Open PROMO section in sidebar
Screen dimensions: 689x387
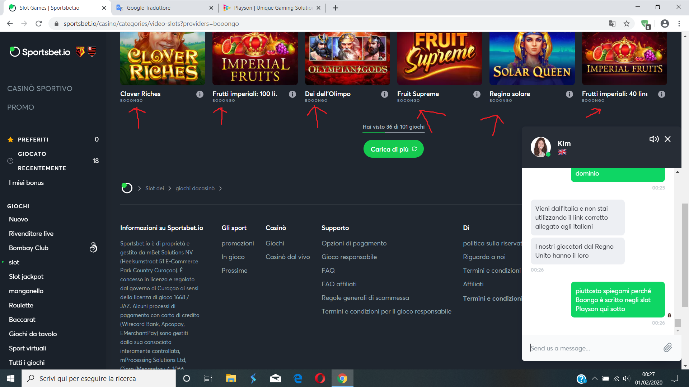(21, 107)
